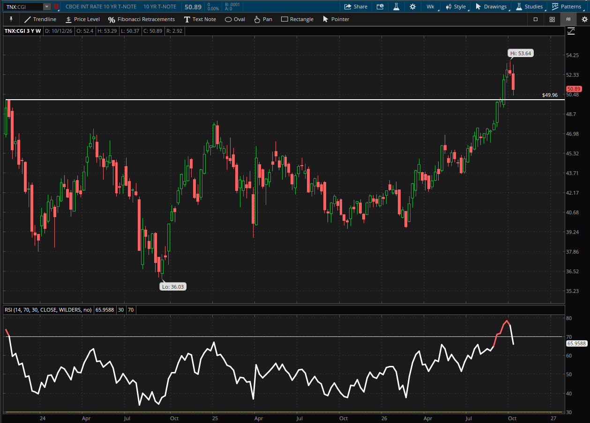Click the large 50.89 quote price

click(193, 7)
